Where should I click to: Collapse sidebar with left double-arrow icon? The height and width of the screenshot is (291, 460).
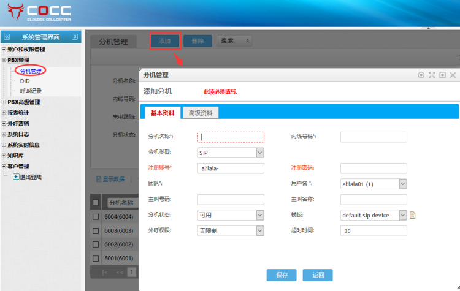coord(7,37)
